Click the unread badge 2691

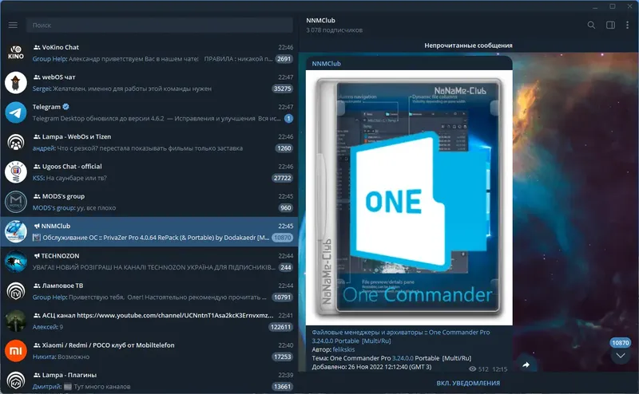[284, 59]
